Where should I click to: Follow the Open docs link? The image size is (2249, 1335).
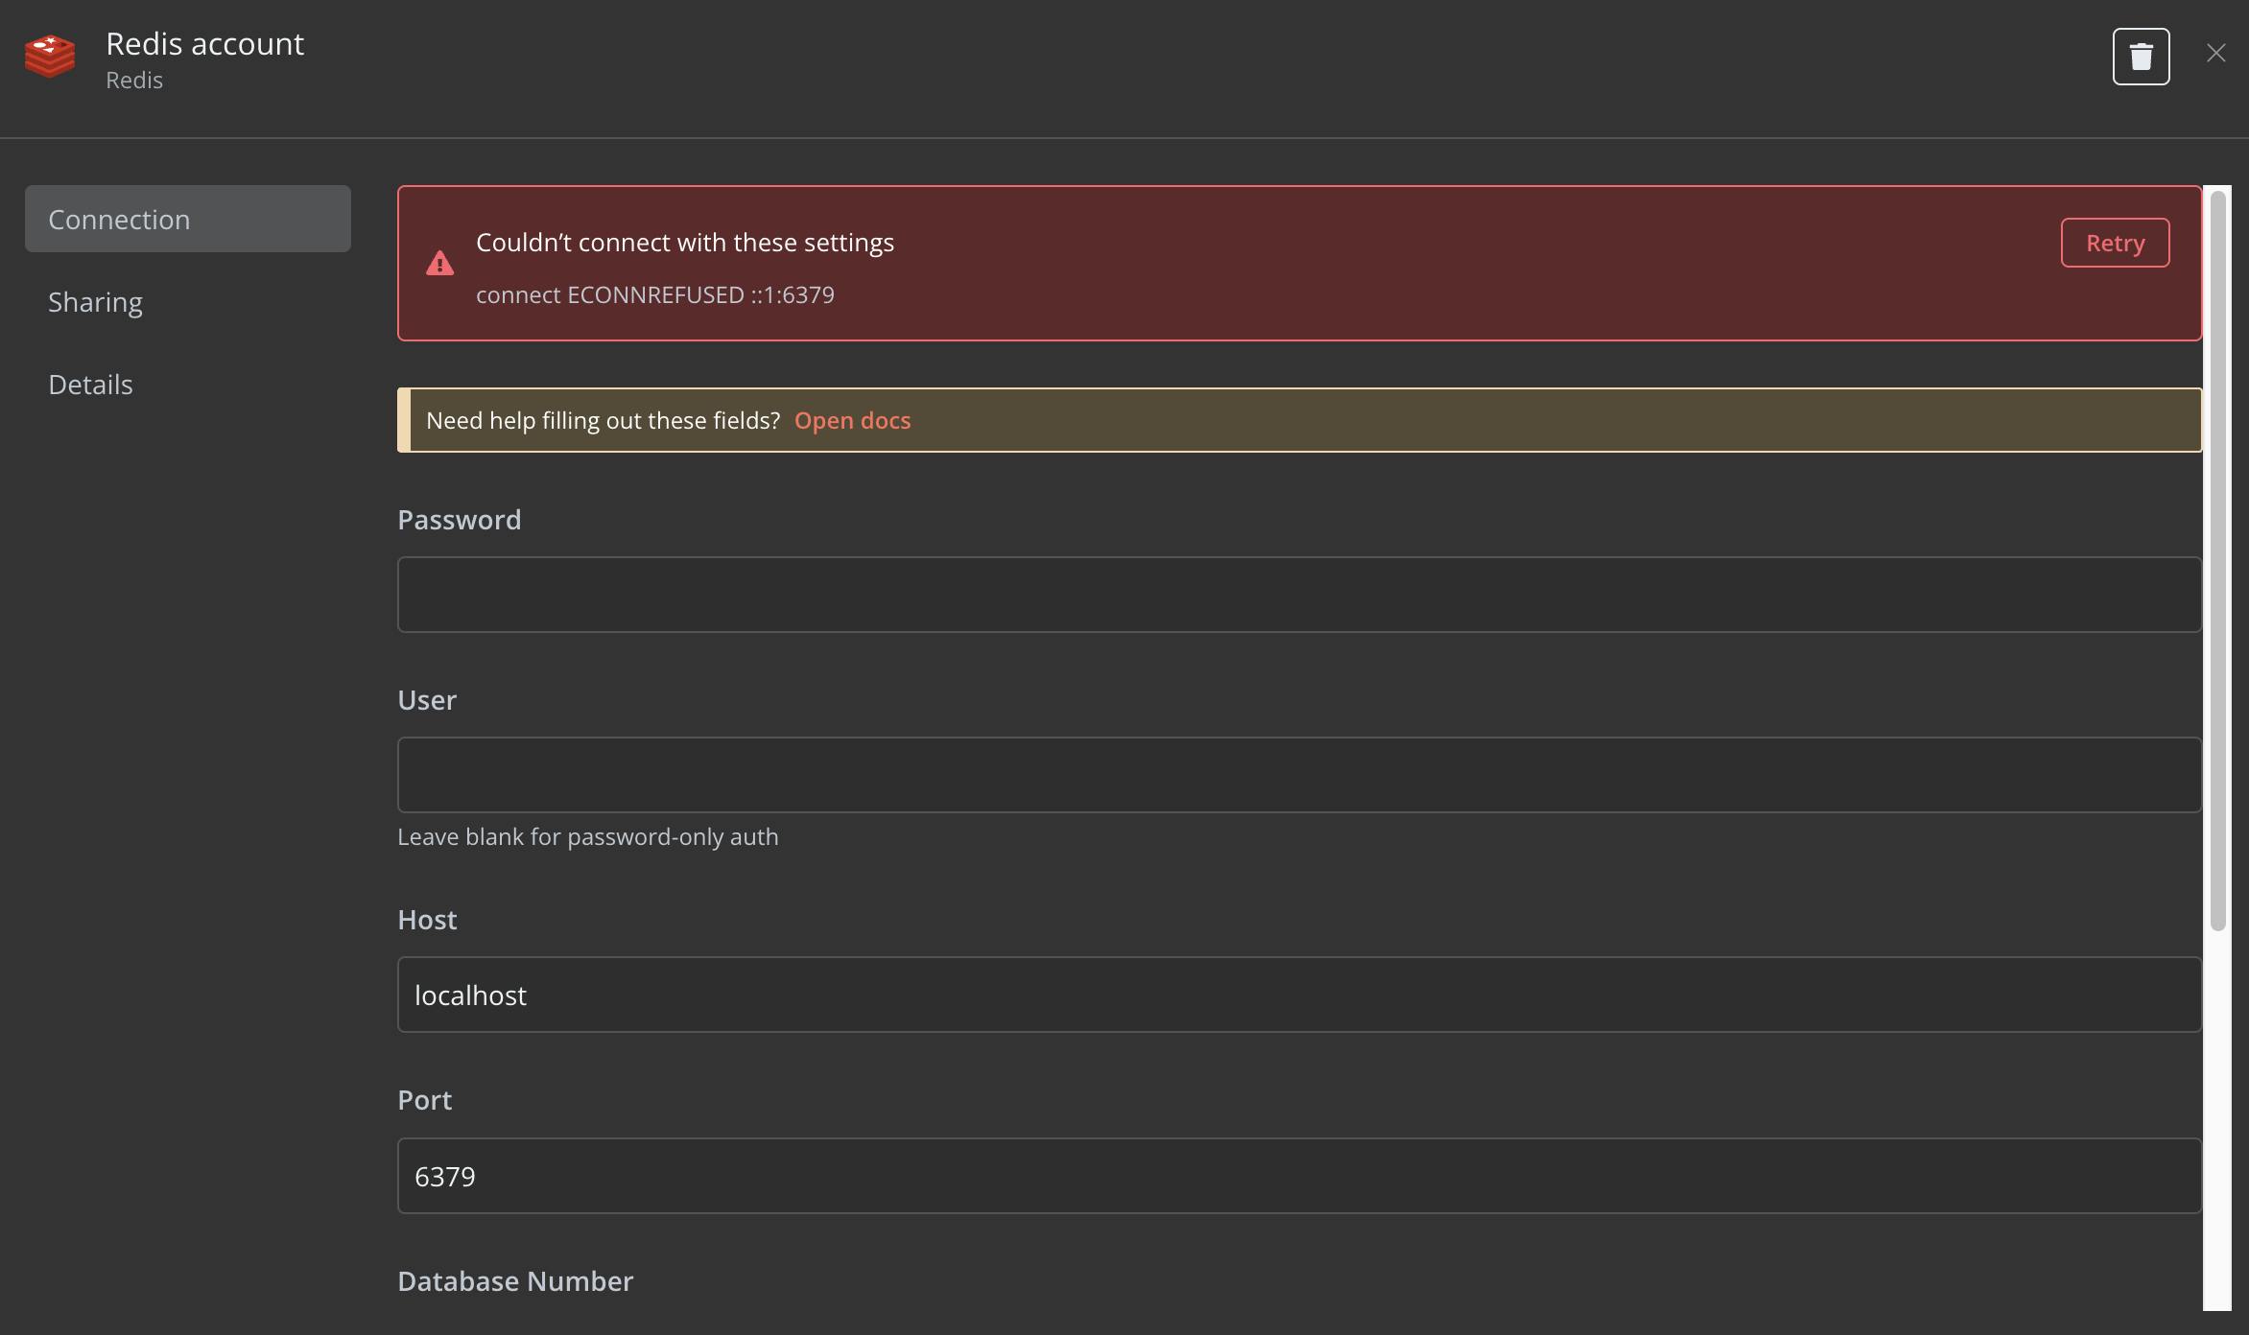coord(852,421)
